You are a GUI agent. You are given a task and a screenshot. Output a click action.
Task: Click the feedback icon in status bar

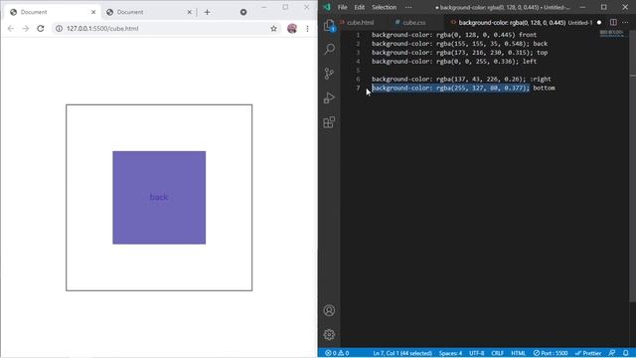(612, 353)
